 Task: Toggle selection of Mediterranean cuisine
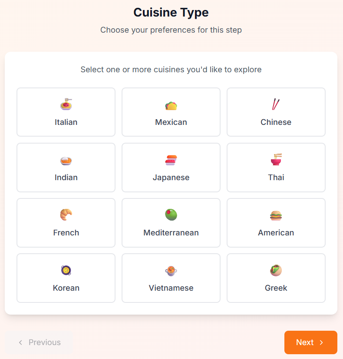click(171, 223)
